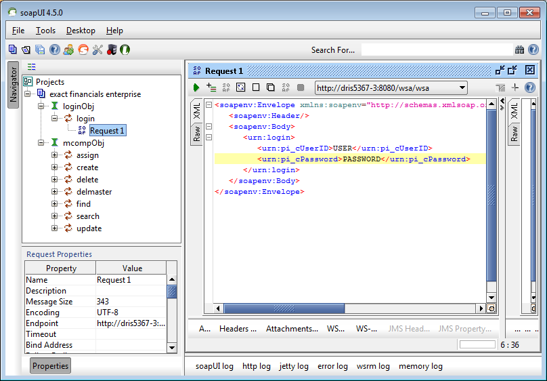Click the clone request icon
This screenshot has width=547, height=381.
(x=270, y=87)
